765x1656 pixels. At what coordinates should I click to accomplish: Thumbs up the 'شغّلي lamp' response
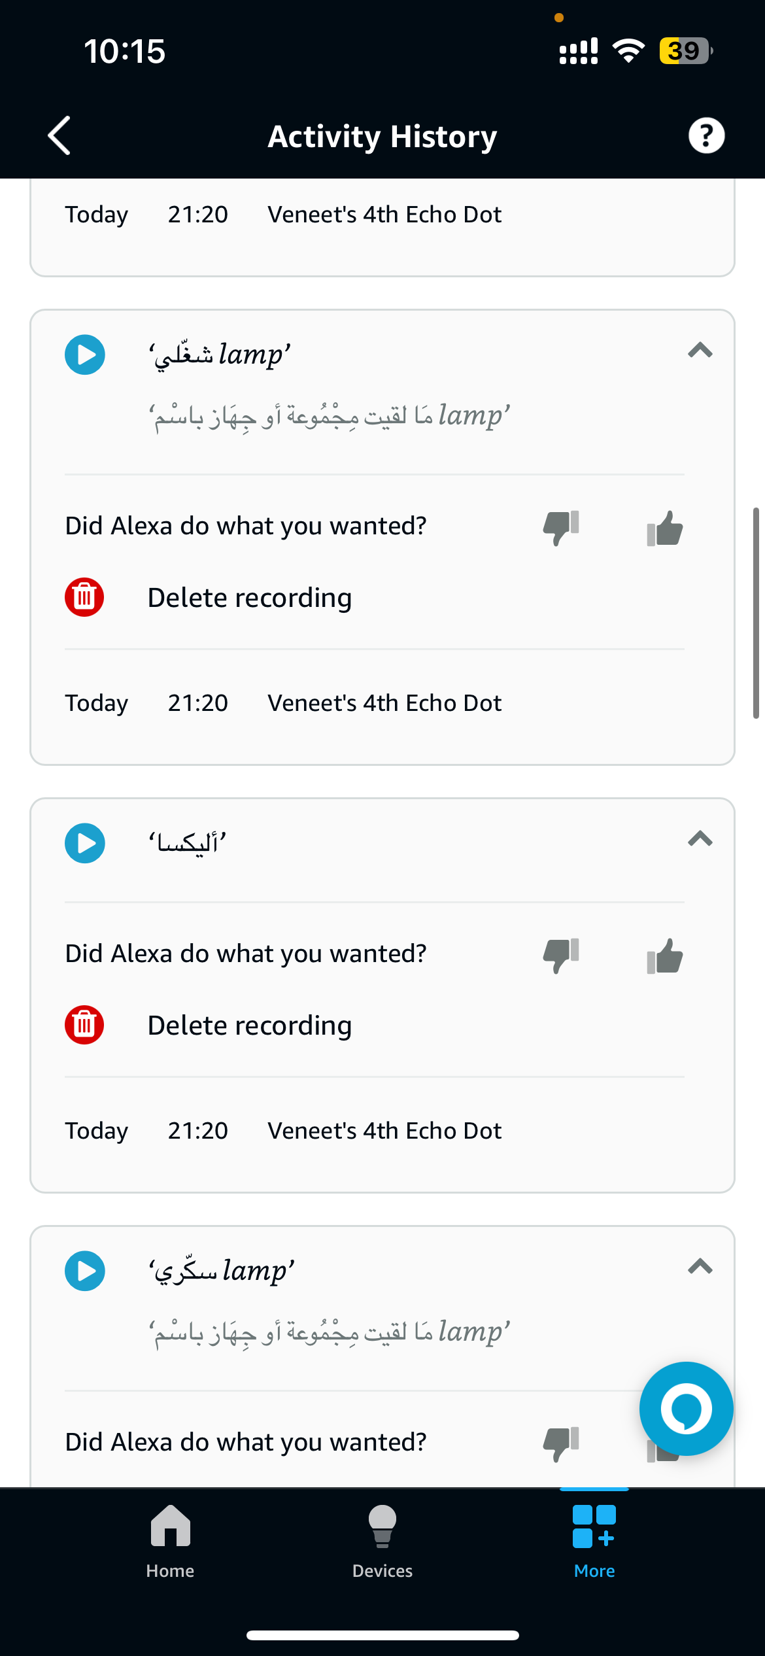pos(665,527)
